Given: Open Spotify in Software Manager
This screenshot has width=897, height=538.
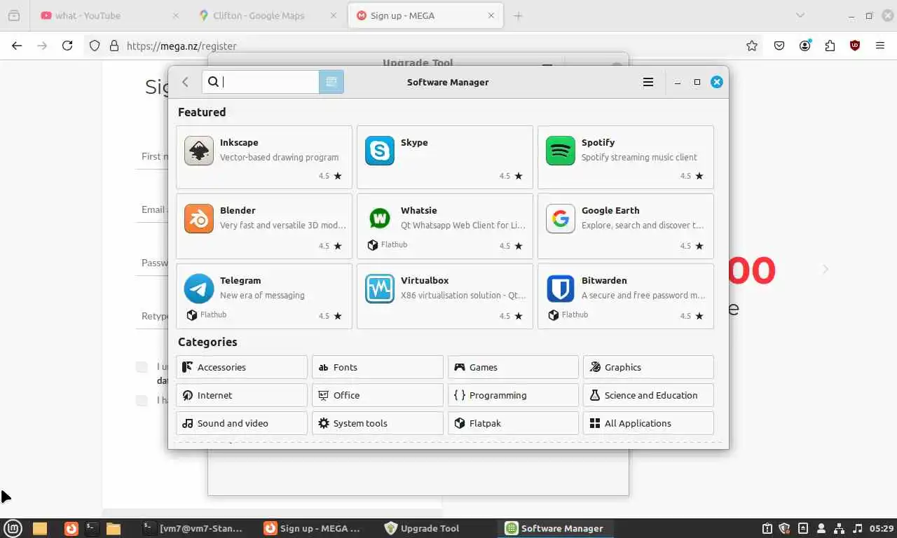Looking at the screenshot, I should (625, 157).
